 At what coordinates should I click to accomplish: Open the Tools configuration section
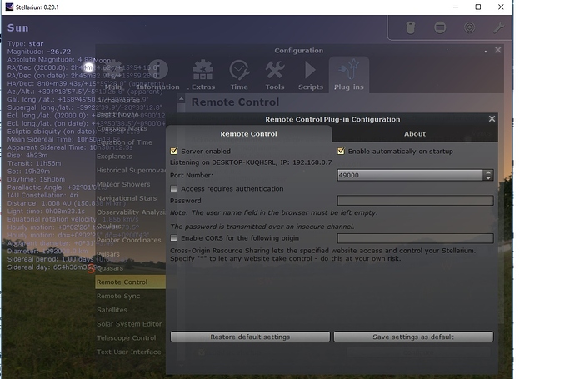(x=275, y=74)
